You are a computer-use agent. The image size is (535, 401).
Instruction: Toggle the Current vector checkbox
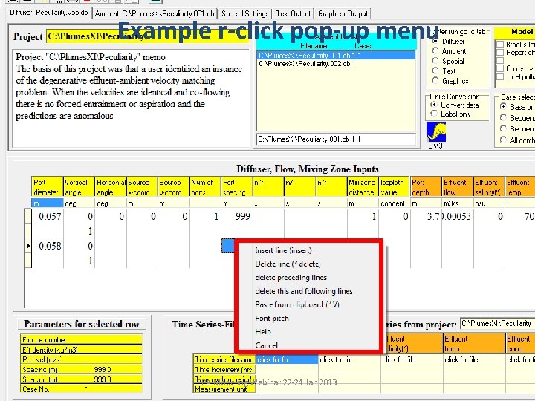tap(500, 68)
